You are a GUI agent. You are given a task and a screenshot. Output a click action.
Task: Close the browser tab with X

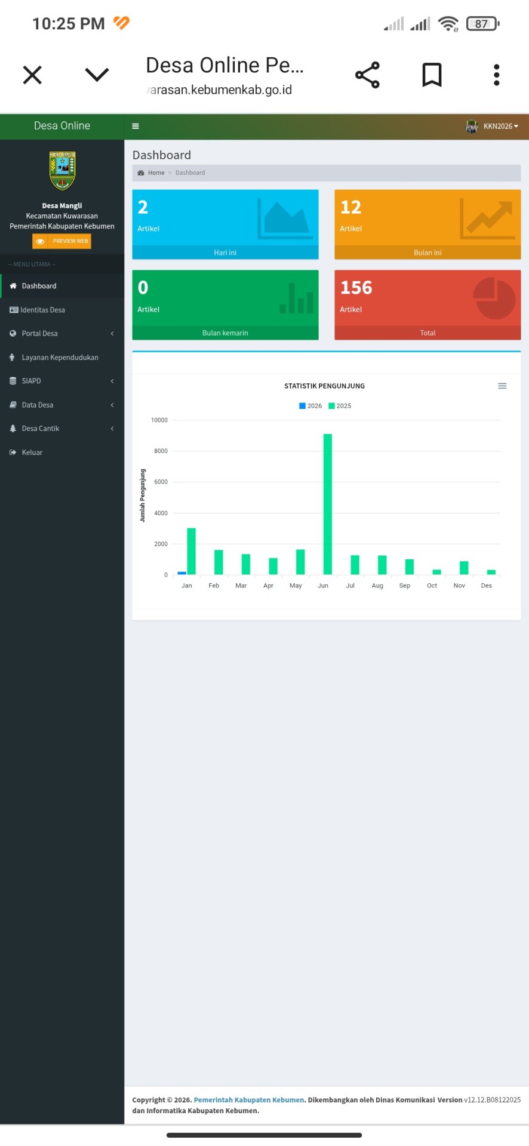[32, 75]
